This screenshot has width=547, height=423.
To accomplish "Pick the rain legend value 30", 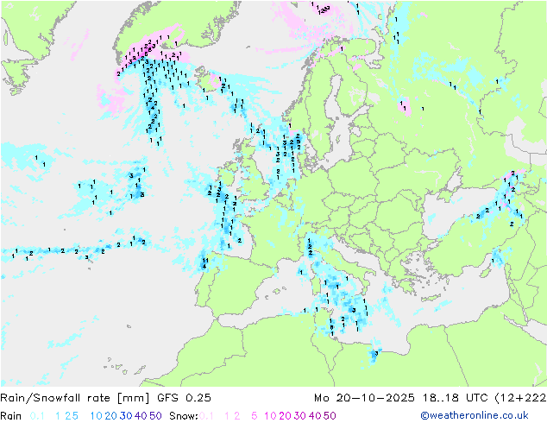I will (x=126, y=416).
